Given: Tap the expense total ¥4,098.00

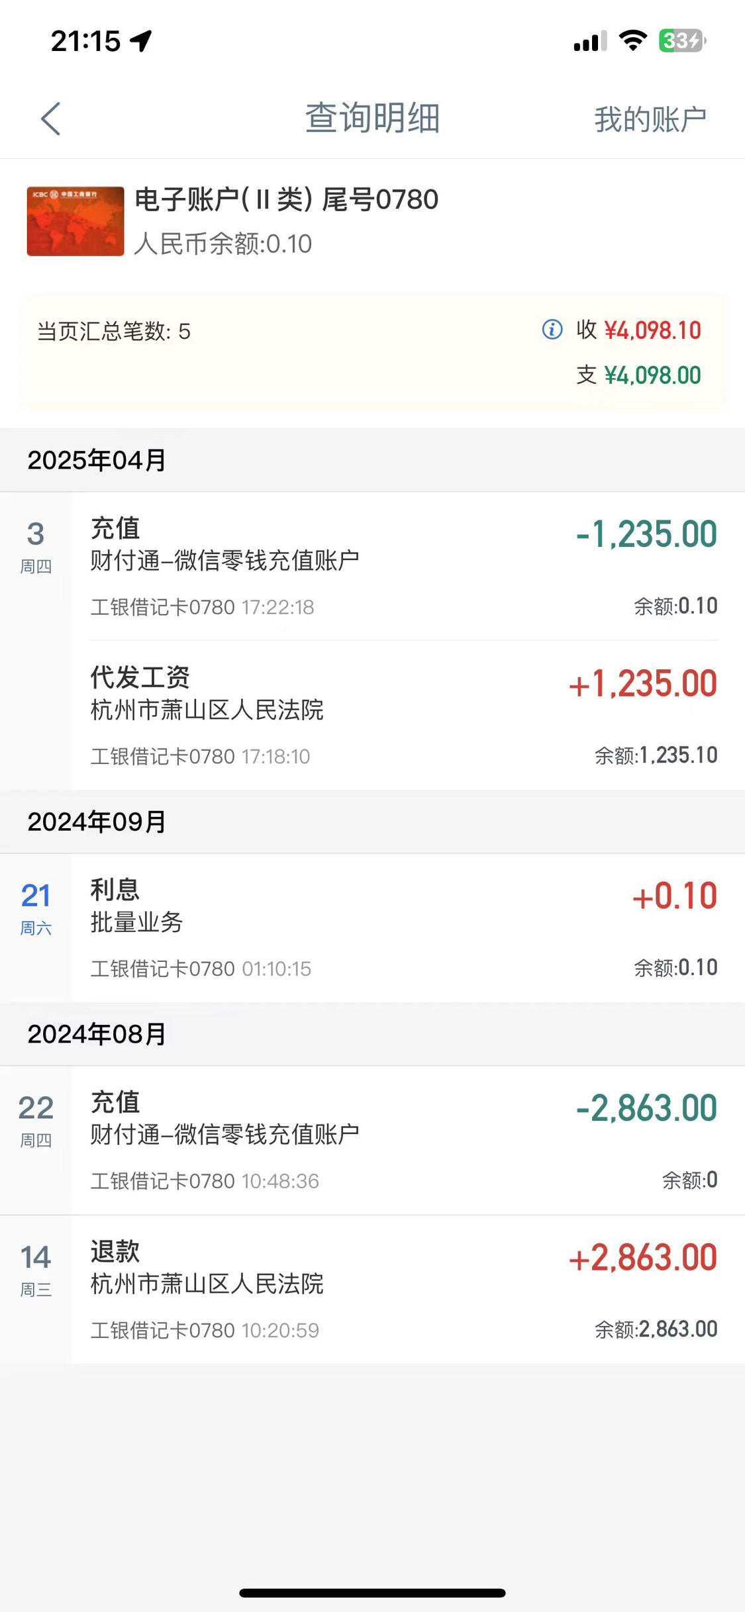Looking at the screenshot, I should click(x=652, y=375).
